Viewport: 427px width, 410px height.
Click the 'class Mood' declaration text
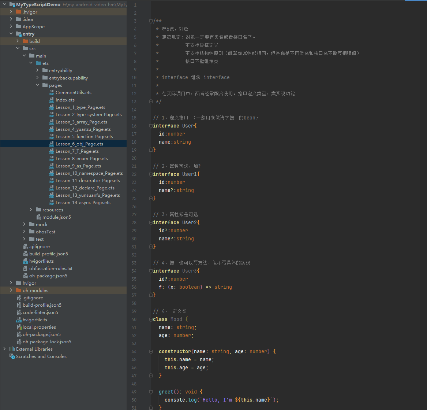pos(168,319)
